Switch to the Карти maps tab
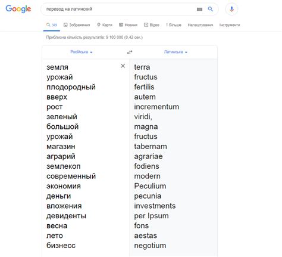The height and width of the screenshot is (257, 282). click(x=105, y=25)
